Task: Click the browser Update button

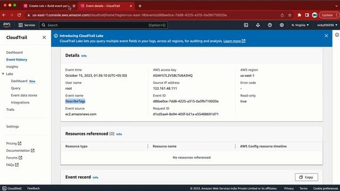Action: [x=329, y=15]
